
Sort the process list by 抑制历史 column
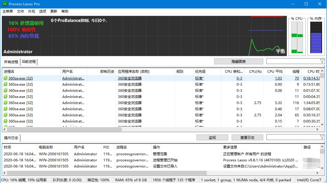[x=101, y=72]
